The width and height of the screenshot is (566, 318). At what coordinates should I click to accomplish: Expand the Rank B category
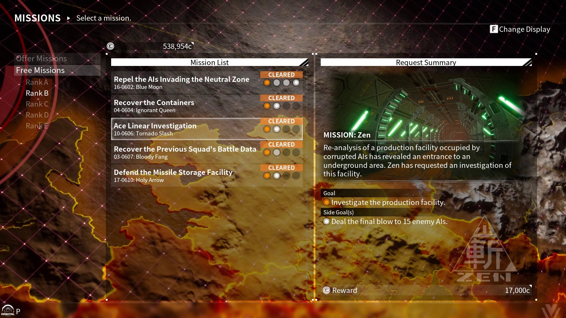click(x=37, y=93)
